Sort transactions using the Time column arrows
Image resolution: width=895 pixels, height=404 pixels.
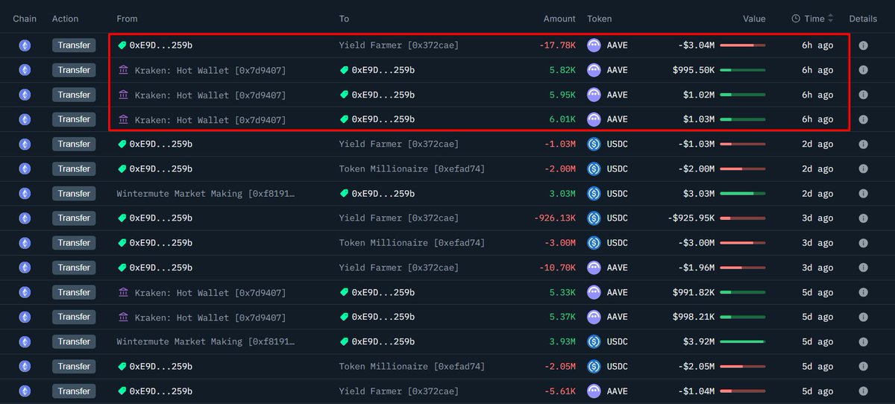(x=831, y=19)
